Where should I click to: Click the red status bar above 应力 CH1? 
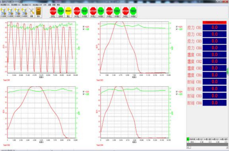tap(214, 22)
